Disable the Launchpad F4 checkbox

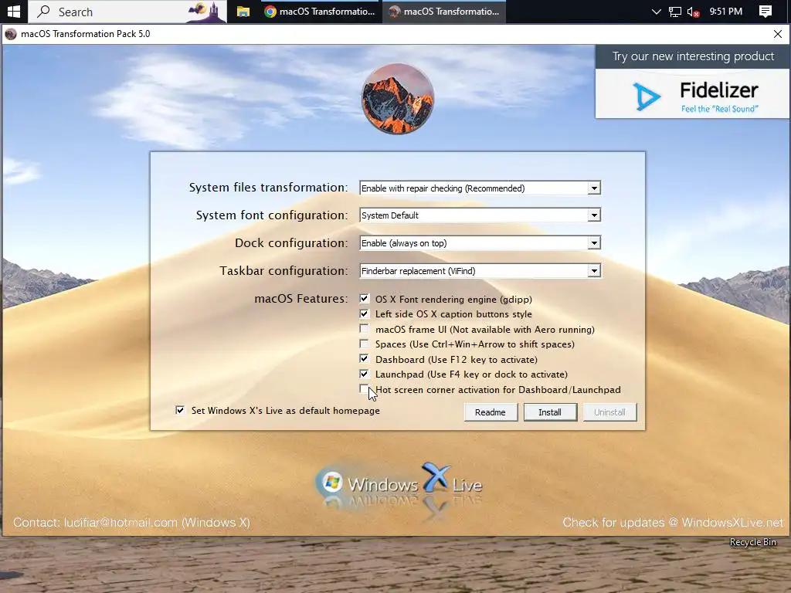pyautogui.click(x=364, y=374)
